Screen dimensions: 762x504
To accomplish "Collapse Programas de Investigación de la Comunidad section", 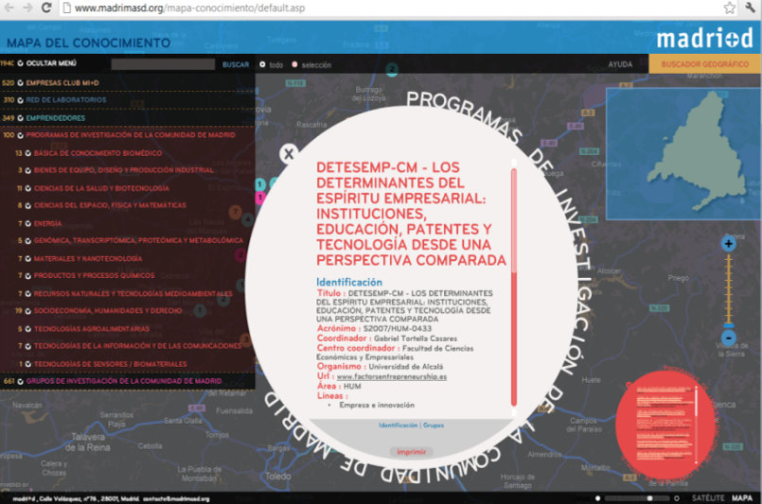I will [x=21, y=135].
